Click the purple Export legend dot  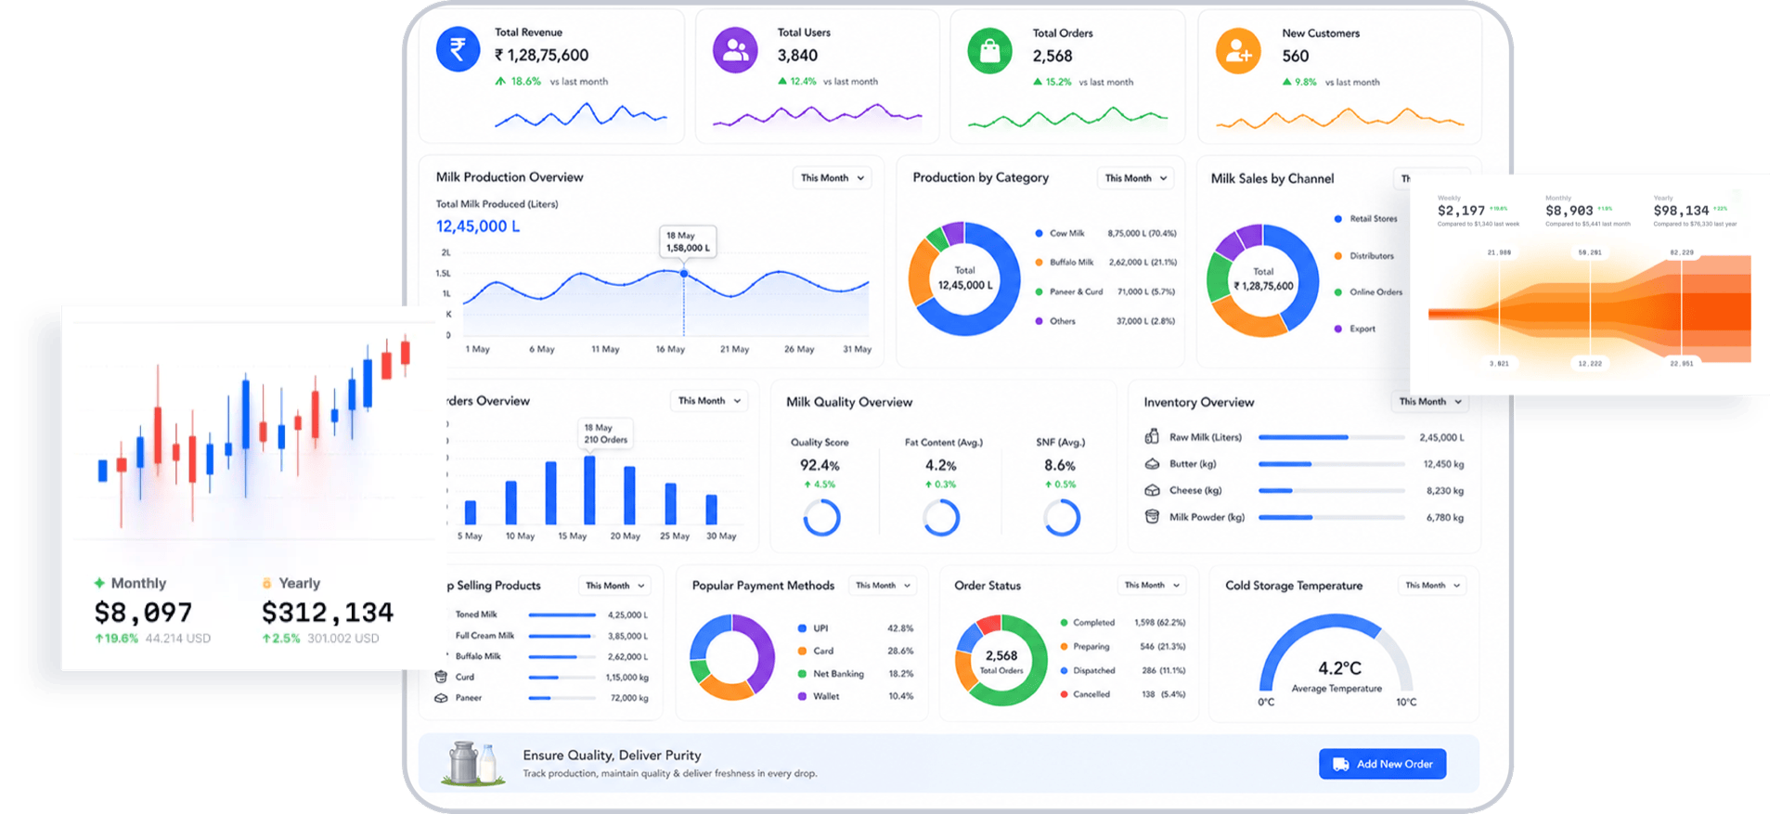[x=1338, y=329]
